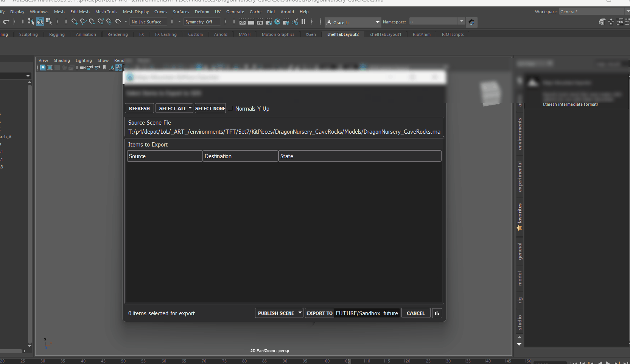Image resolution: width=630 pixels, height=364 pixels.
Task: Toggle viewport film gate icon
Action: pos(50,68)
